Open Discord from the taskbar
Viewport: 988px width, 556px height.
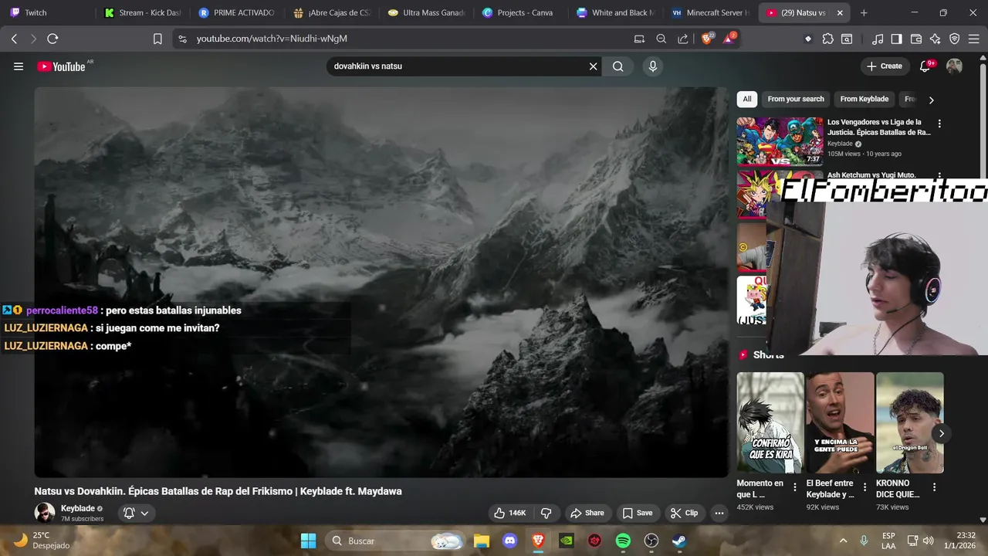point(509,541)
